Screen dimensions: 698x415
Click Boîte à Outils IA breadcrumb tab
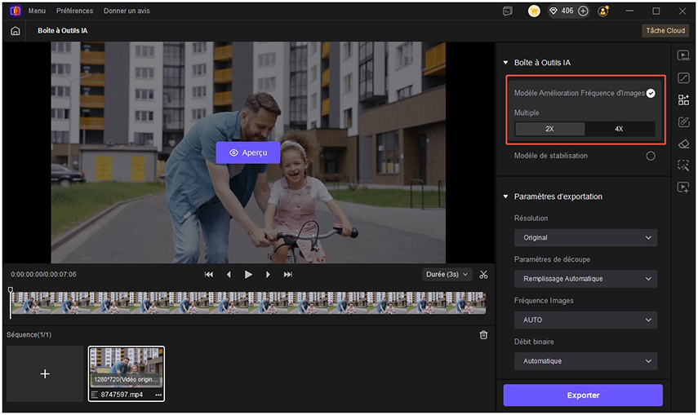[62, 31]
